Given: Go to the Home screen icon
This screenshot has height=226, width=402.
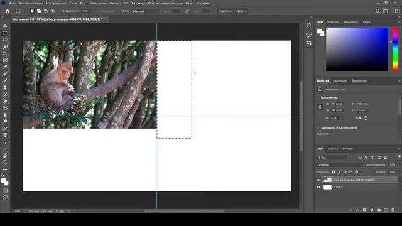Looking at the screenshot, I should click(8, 11).
